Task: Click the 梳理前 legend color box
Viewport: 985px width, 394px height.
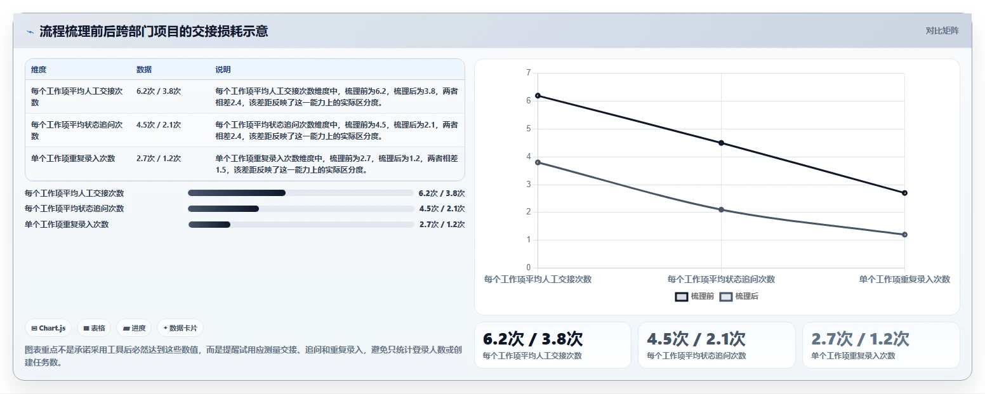Action: (681, 296)
